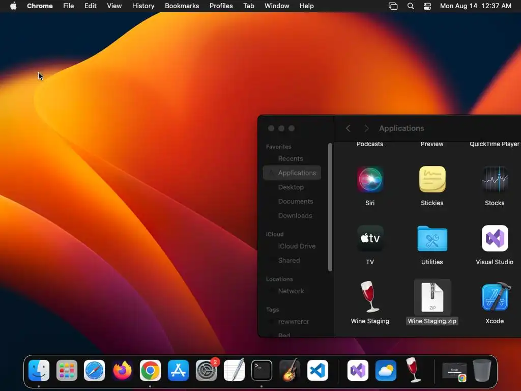521x391 pixels.
Task: Open the View menu
Action: pyautogui.click(x=114, y=6)
